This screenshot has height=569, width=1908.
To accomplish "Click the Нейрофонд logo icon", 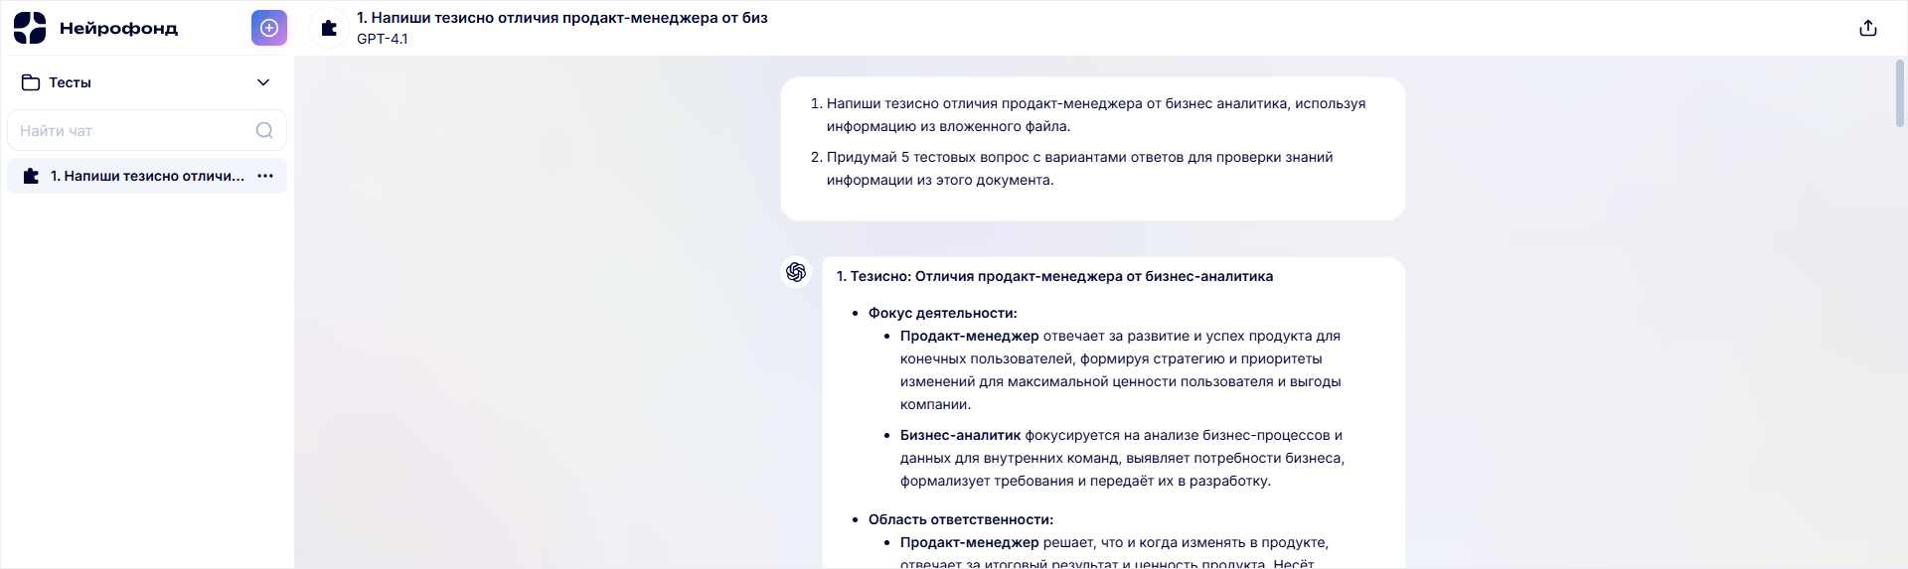I will click(30, 28).
